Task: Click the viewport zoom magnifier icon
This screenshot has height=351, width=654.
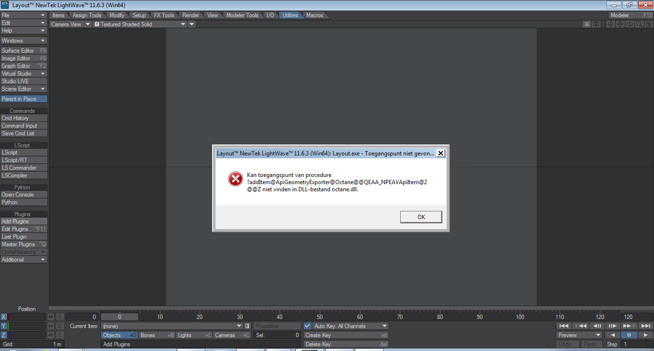Action: (x=639, y=24)
